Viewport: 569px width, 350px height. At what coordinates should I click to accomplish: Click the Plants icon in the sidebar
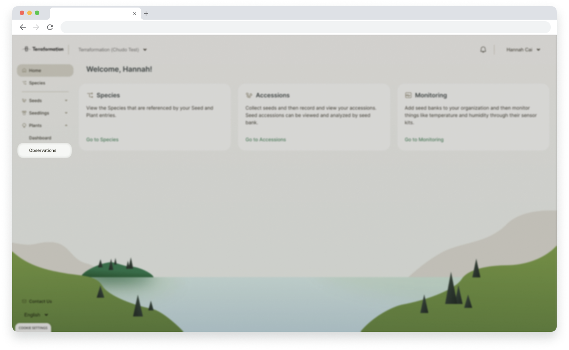coord(25,125)
